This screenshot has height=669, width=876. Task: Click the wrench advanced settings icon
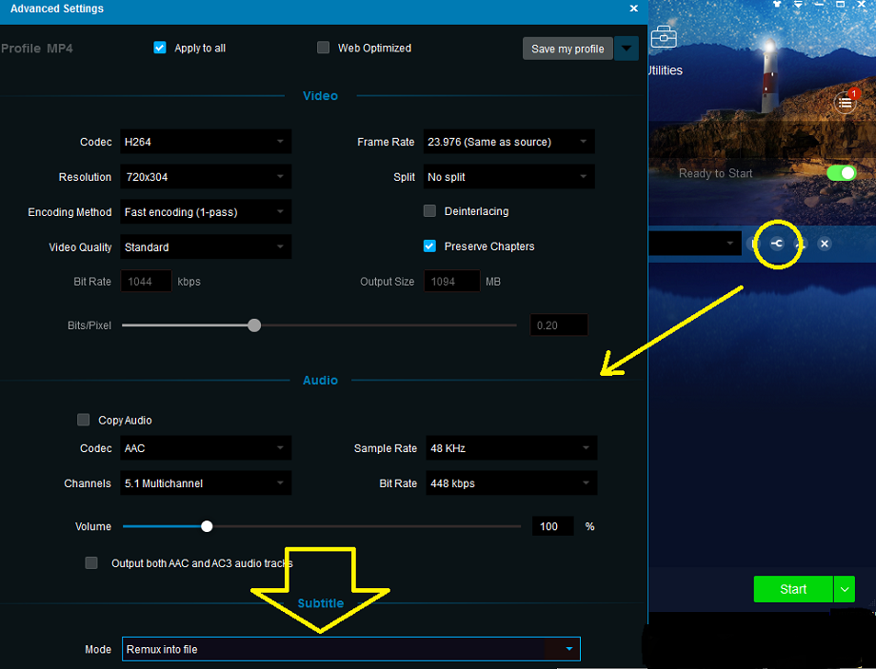(777, 244)
